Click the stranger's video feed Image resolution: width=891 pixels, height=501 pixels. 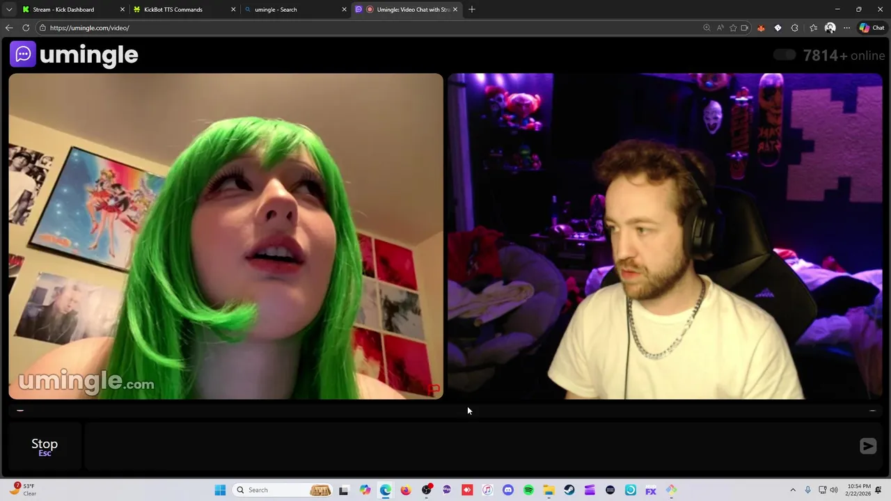point(226,237)
